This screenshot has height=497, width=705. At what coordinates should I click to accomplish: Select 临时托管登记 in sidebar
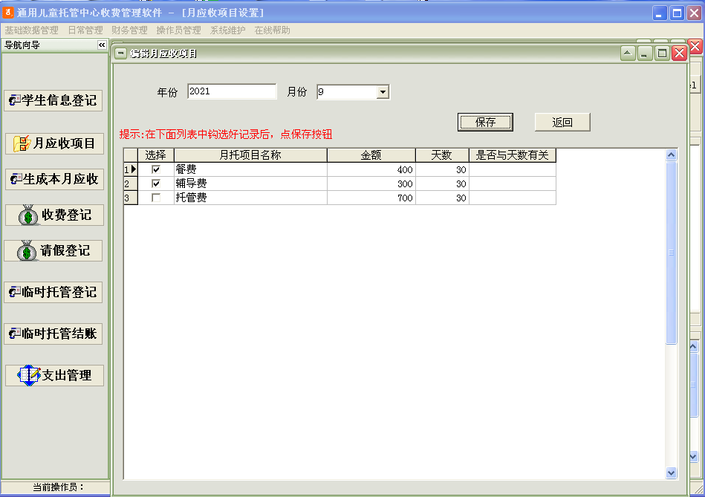point(53,292)
